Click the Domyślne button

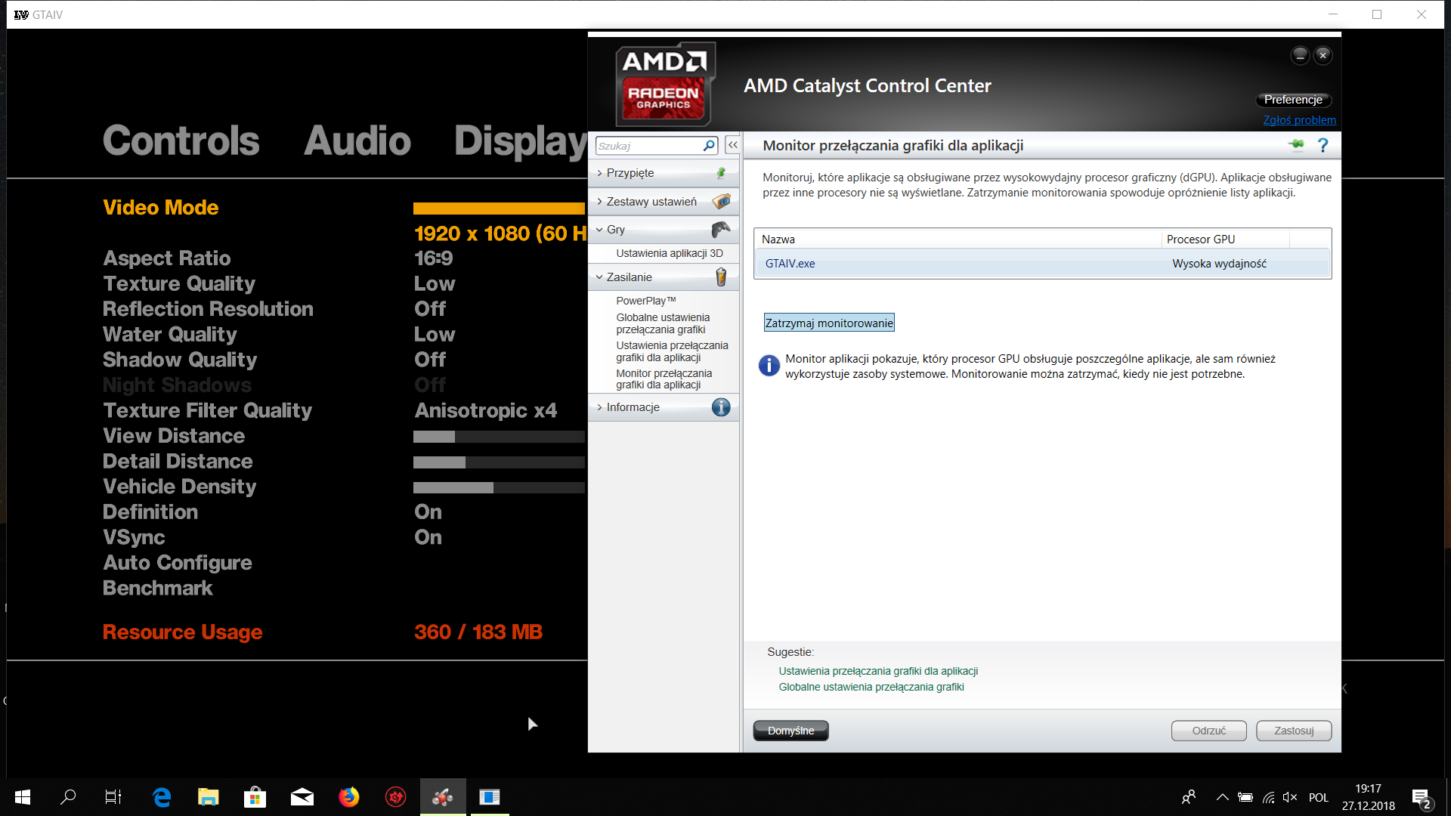click(790, 731)
